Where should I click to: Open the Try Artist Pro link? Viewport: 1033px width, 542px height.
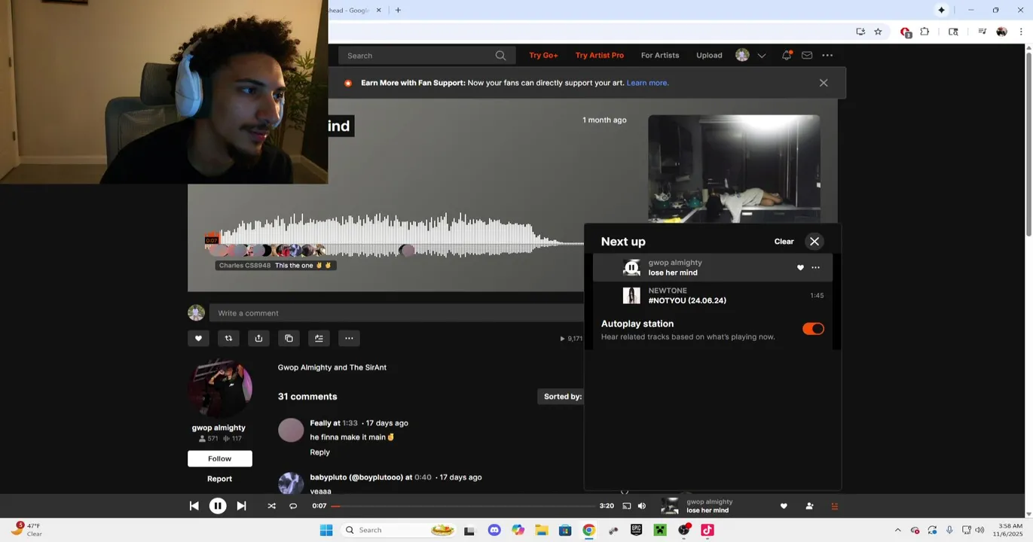[x=600, y=56]
